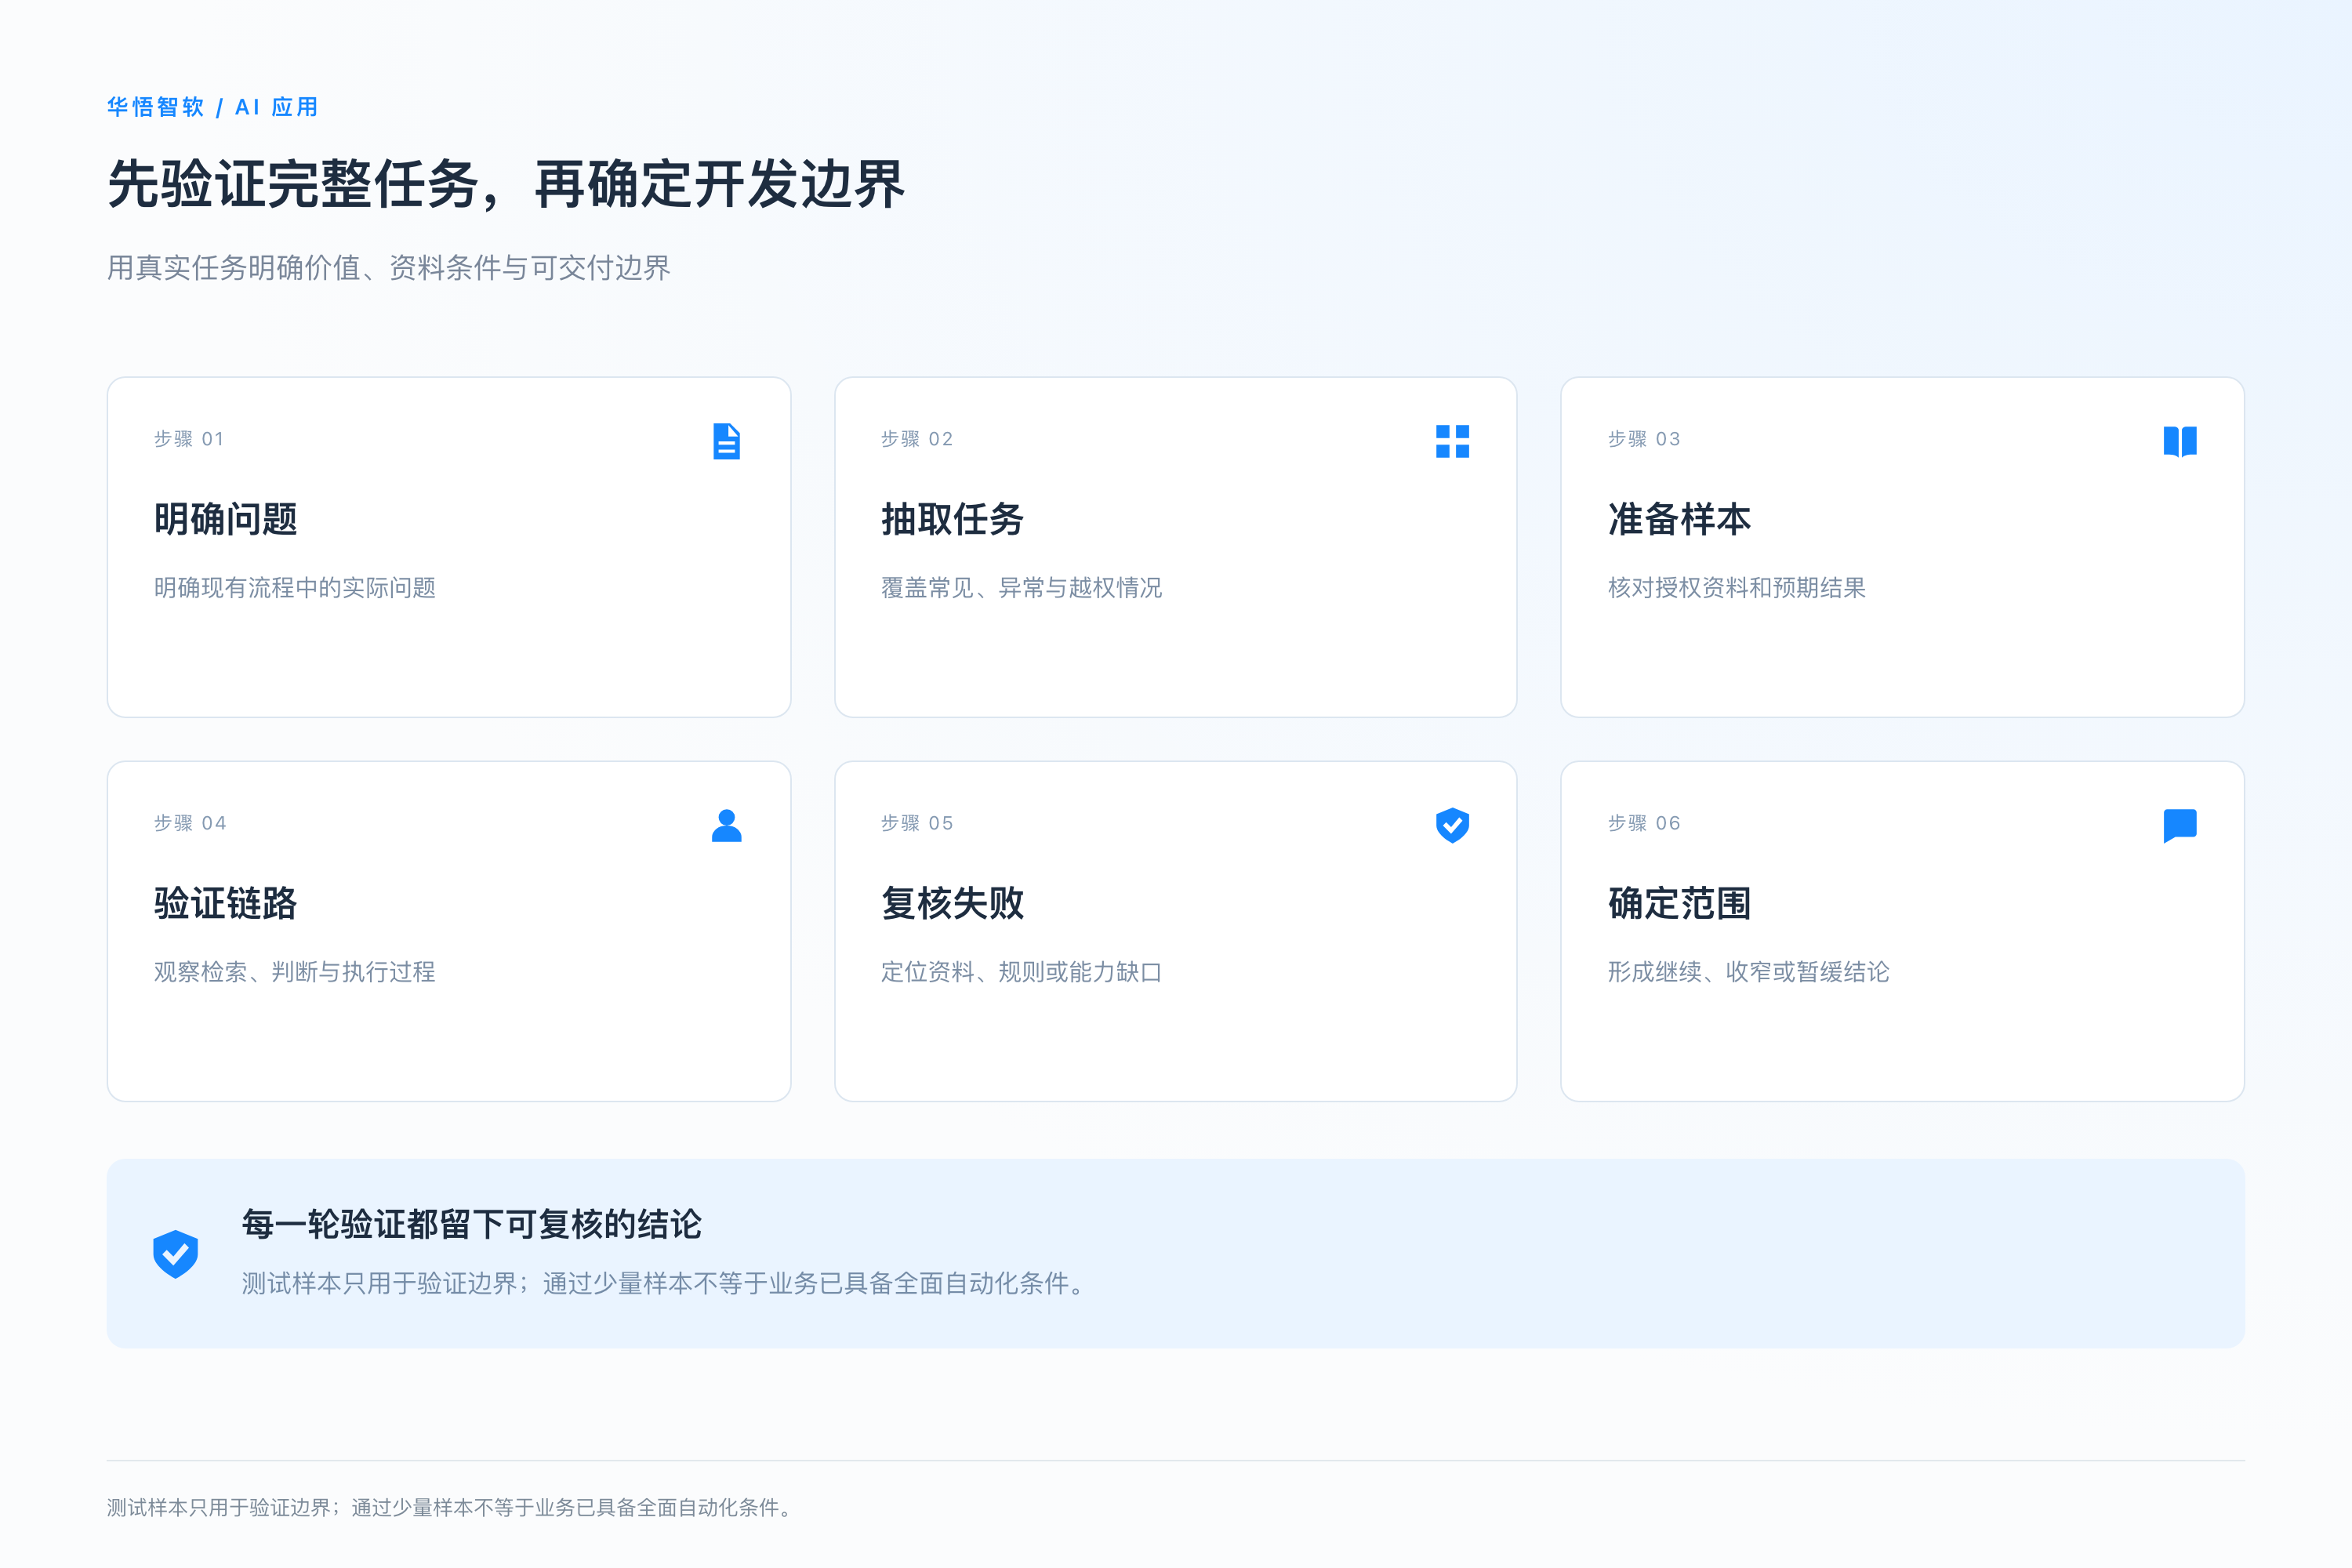Image resolution: width=2352 pixels, height=1568 pixels.
Task: Click the 华悟智软 / AI 应用 breadcrumb
Action: point(212,107)
